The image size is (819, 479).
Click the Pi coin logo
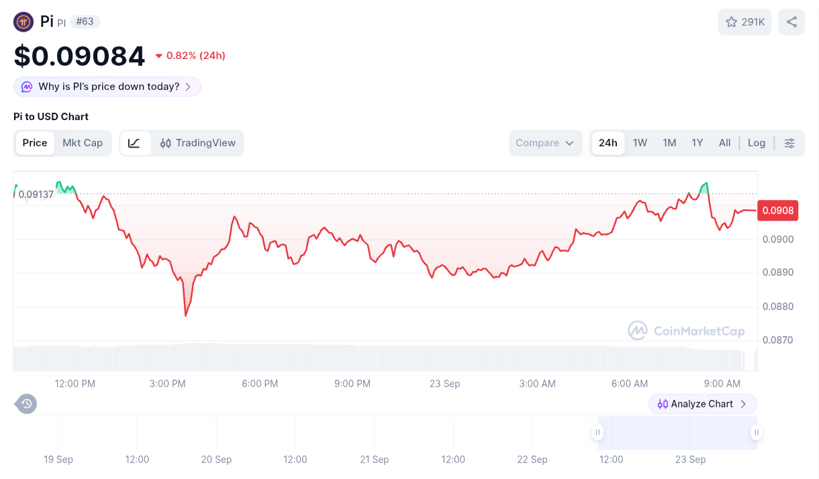(x=23, y=22)
